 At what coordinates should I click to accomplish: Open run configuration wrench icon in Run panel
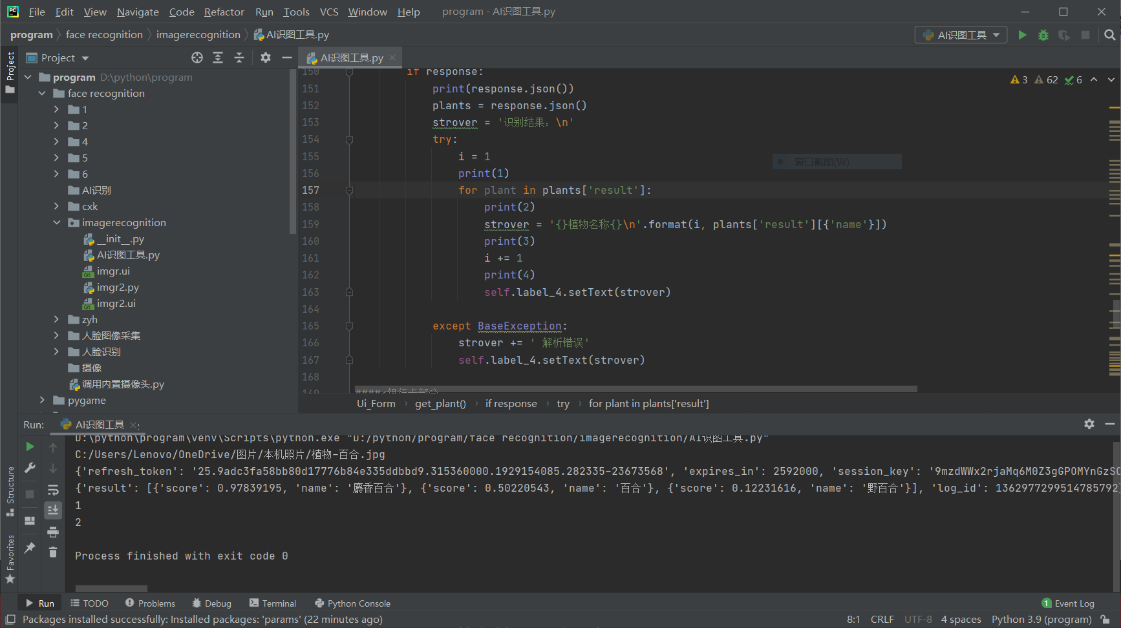[x=30, y=468]
